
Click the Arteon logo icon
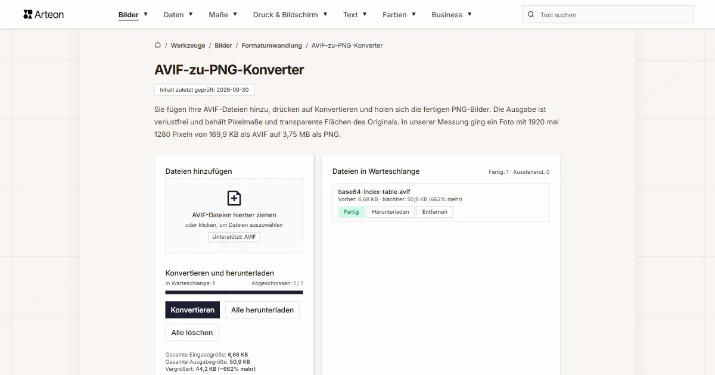pyautogui.click(x=27, y=14)
